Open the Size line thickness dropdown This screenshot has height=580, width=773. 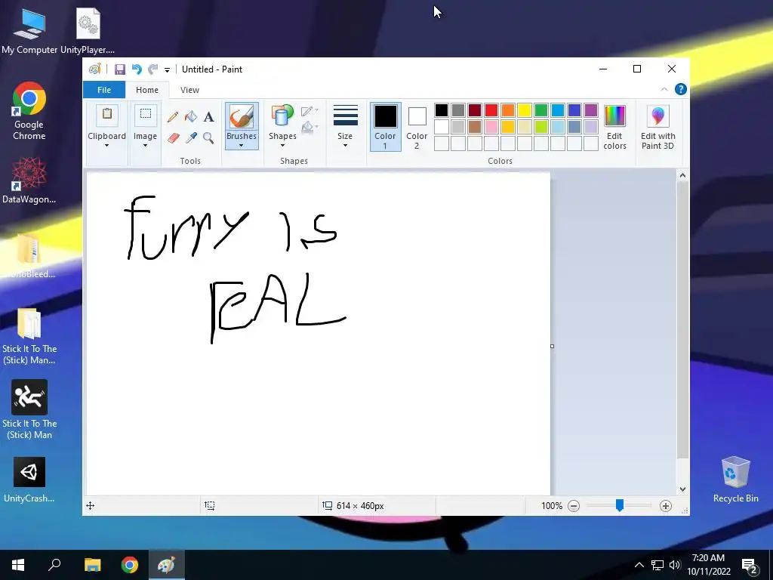[345, 126]
